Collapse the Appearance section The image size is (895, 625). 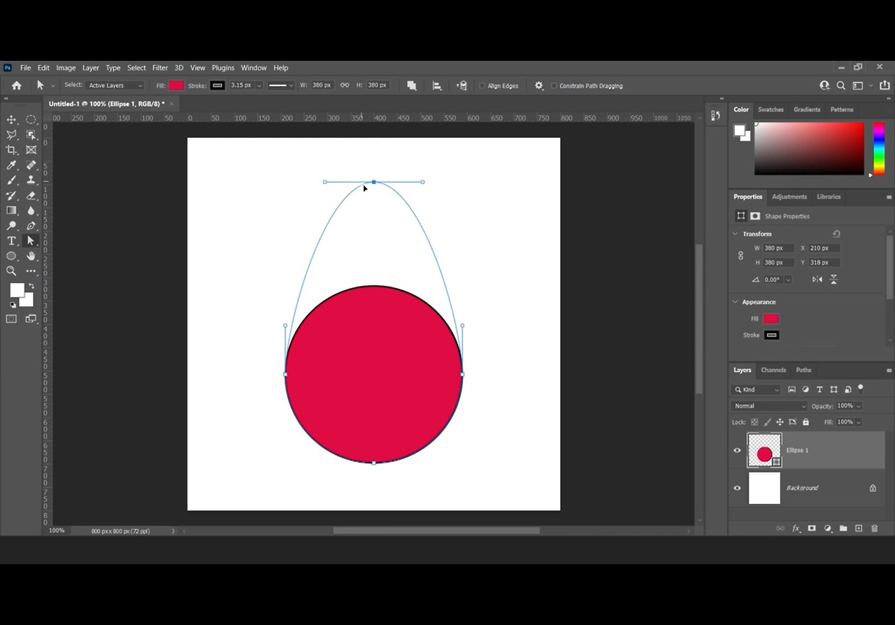pos(735,302)
